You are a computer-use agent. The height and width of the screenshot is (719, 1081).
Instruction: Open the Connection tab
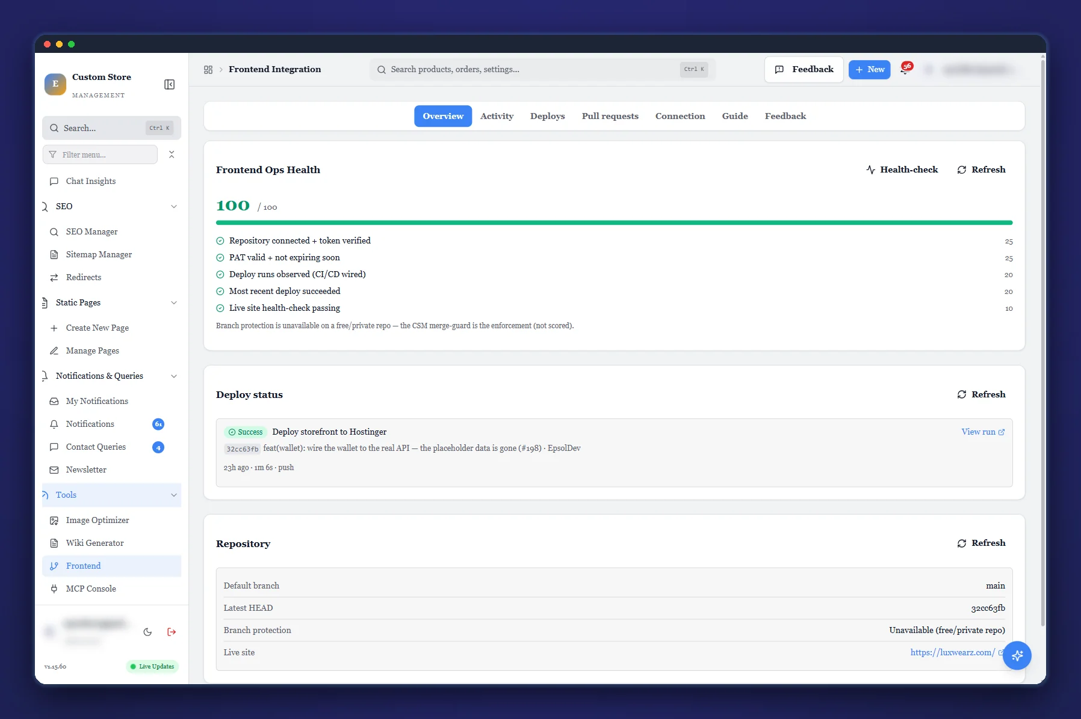pos(680,116)
